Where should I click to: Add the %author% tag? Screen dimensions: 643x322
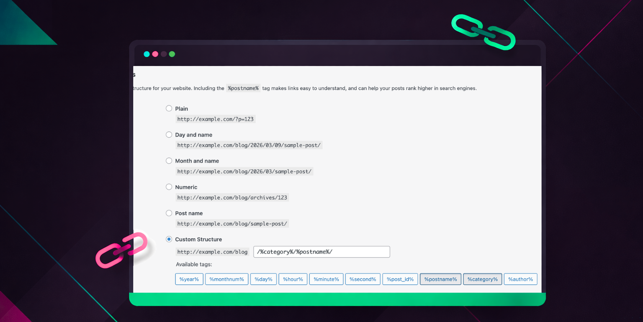click(x=520, y=279)
